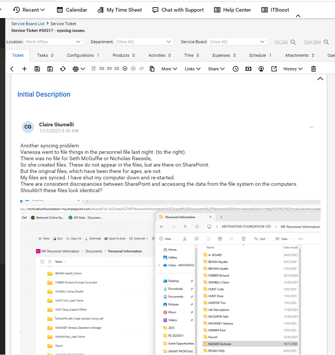Screen dimensions: 335x355
Task: Click the Service Ticket breadcrumb text
Action: click(63, 24)
